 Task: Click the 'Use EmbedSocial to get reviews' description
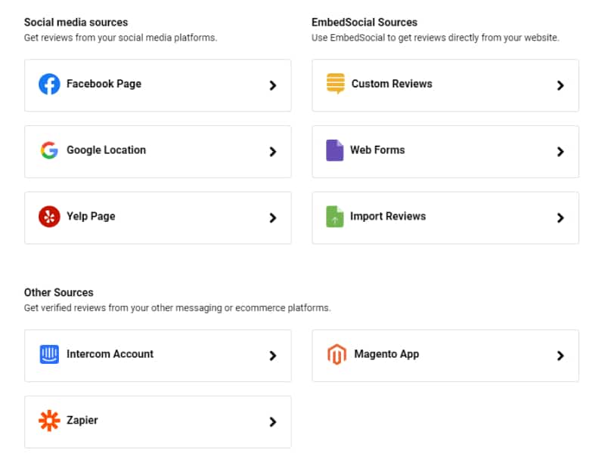click(436, 38)
